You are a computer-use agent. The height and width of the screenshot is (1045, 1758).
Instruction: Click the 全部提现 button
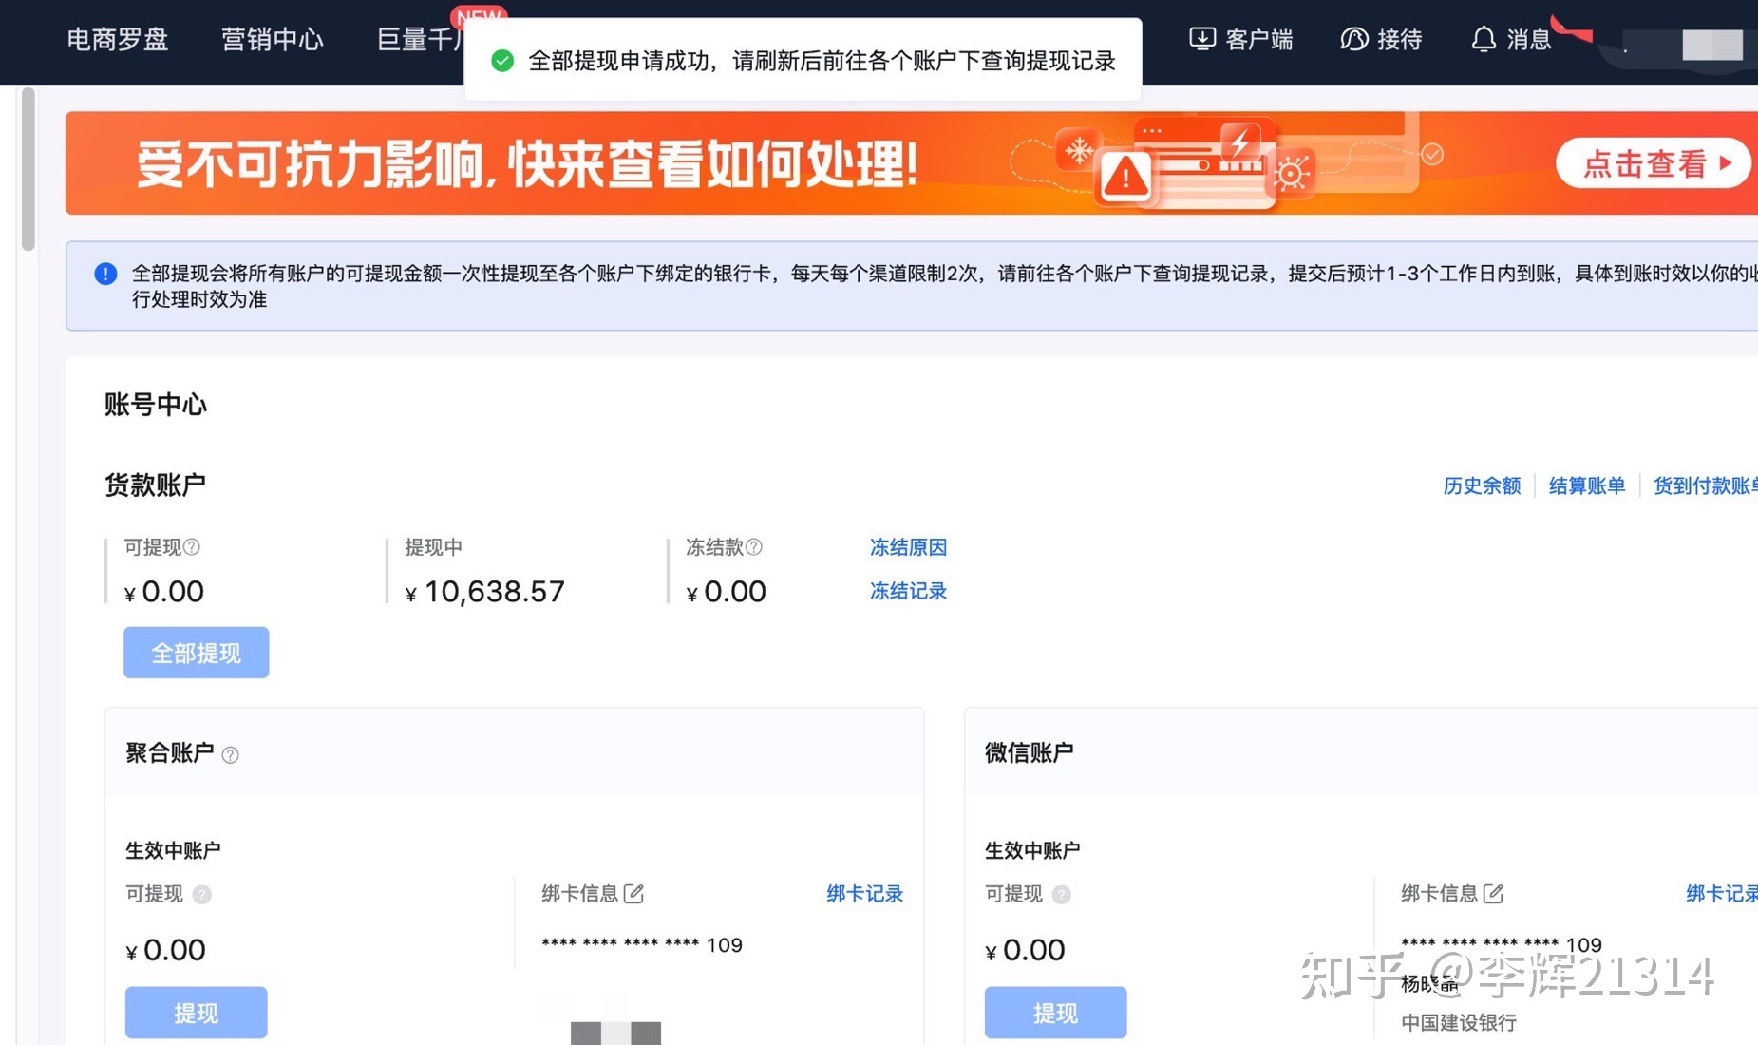(197, 653)
